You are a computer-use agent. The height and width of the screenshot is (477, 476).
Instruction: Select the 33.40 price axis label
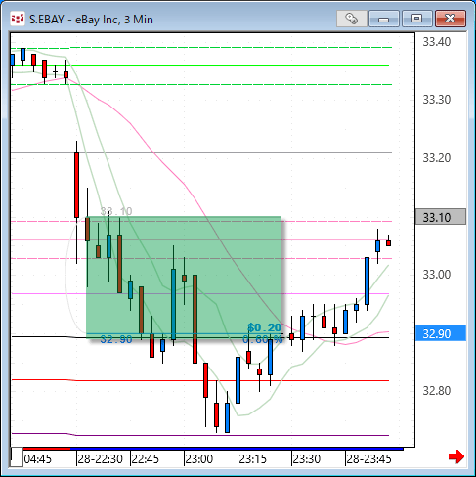[437, 42]
